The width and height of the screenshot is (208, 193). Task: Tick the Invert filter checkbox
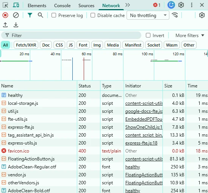[148, 35]
